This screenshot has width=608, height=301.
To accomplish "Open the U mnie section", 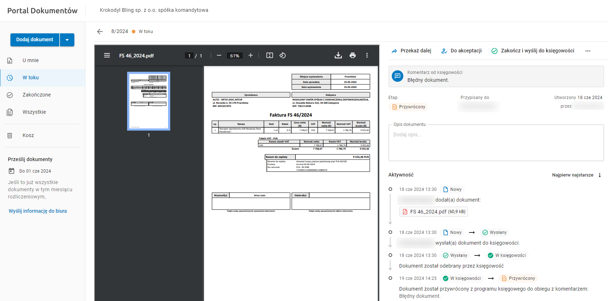I will pyautogui.click(x=31, y=60).
